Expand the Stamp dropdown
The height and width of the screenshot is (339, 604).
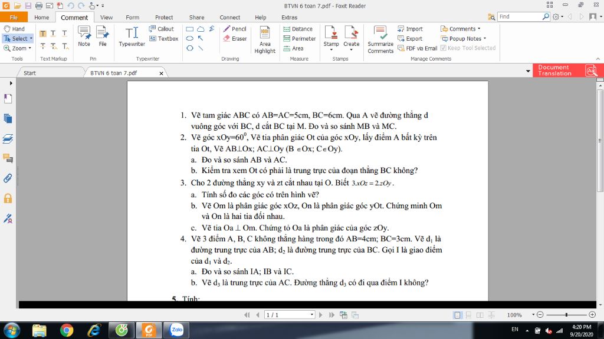331,50
